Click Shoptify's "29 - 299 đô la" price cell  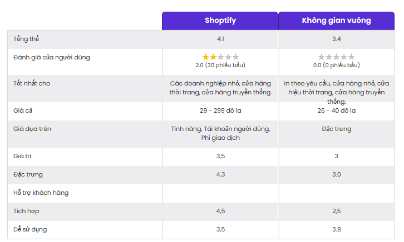[220, 110]
